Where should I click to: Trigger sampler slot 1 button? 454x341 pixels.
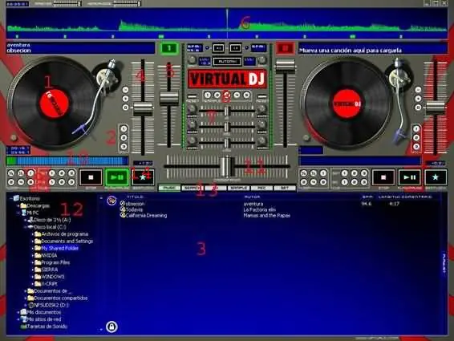(x=207, y=95)
